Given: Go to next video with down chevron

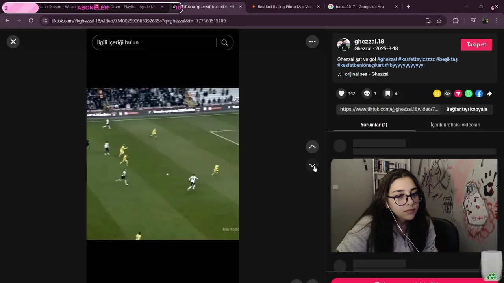Looking at the screenshot, I should (312, 165).
